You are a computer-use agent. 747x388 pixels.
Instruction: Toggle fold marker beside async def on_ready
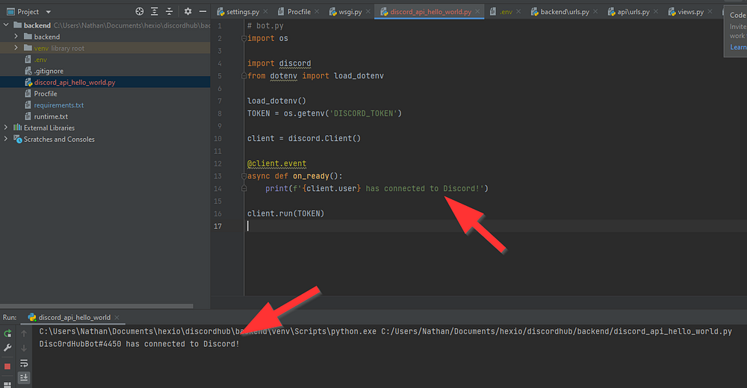pyautogui.click(x=244, y=176)
